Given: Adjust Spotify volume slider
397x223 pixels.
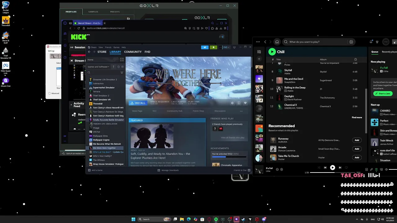Looking at the screenshot, I should (x=393, y=169).
